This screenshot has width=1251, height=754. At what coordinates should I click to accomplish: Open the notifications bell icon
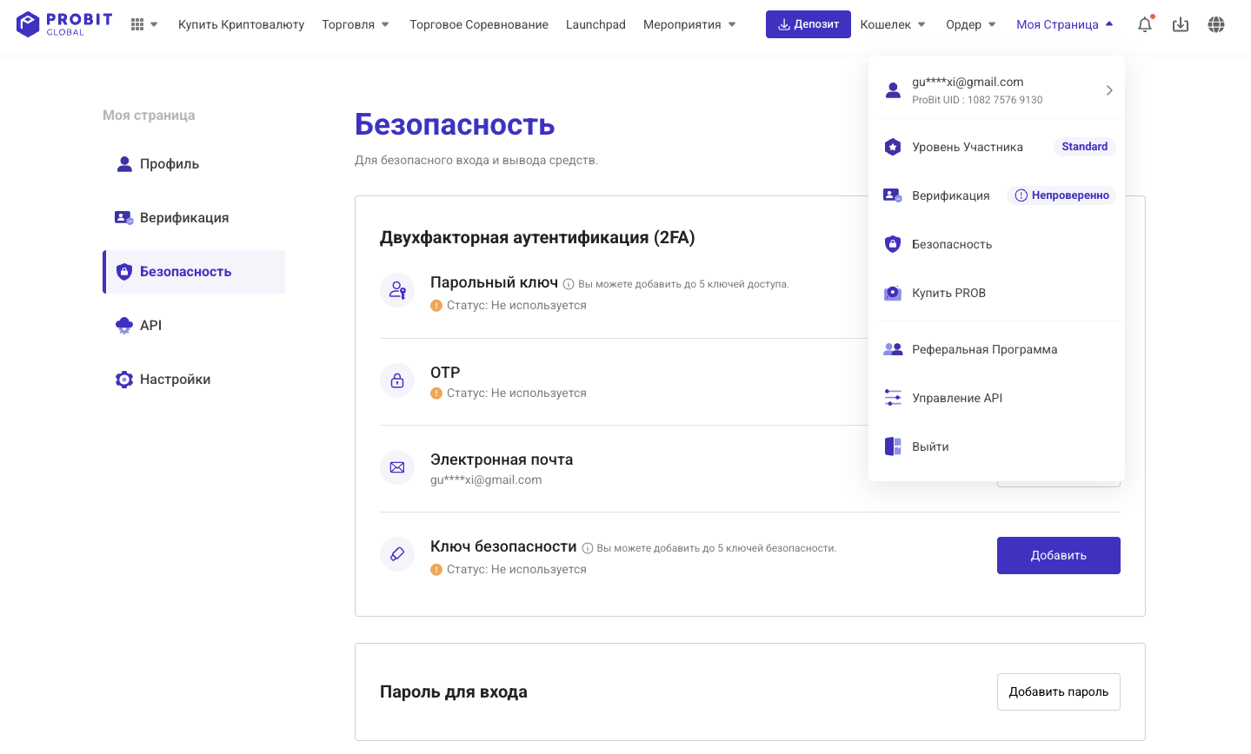(1145, 24)
